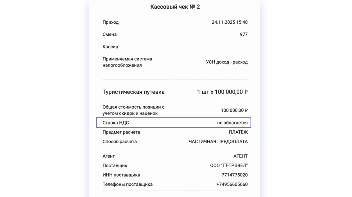
Task: Click the supplier INN 7714775020
Action: pyautogui.click(x=235, y=175)
